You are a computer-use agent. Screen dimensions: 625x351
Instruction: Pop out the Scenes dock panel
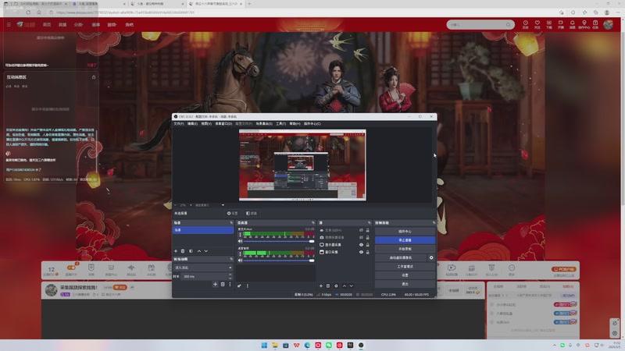tap(231, 223)
